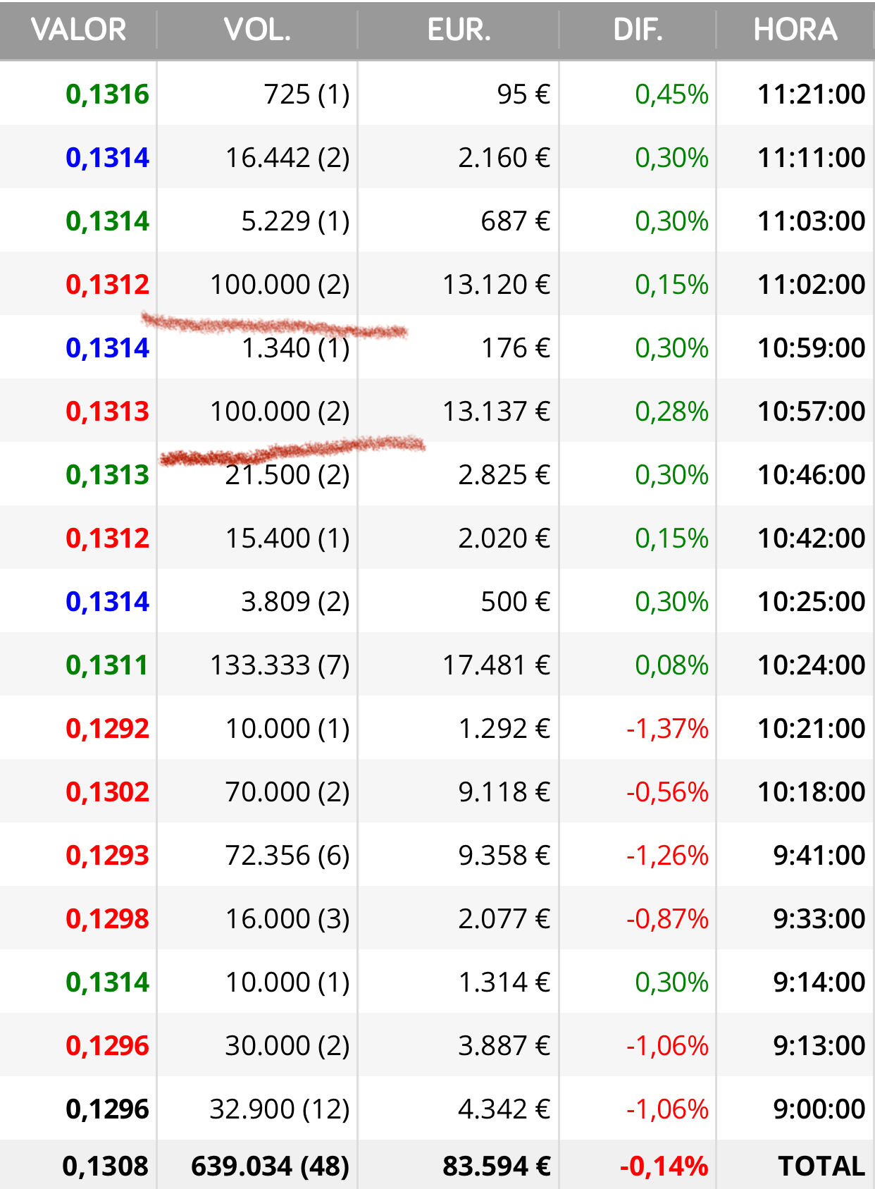This screenshot has height=1189, width=875.
Task: Click the DIF. column header
Action: [638, 30]
